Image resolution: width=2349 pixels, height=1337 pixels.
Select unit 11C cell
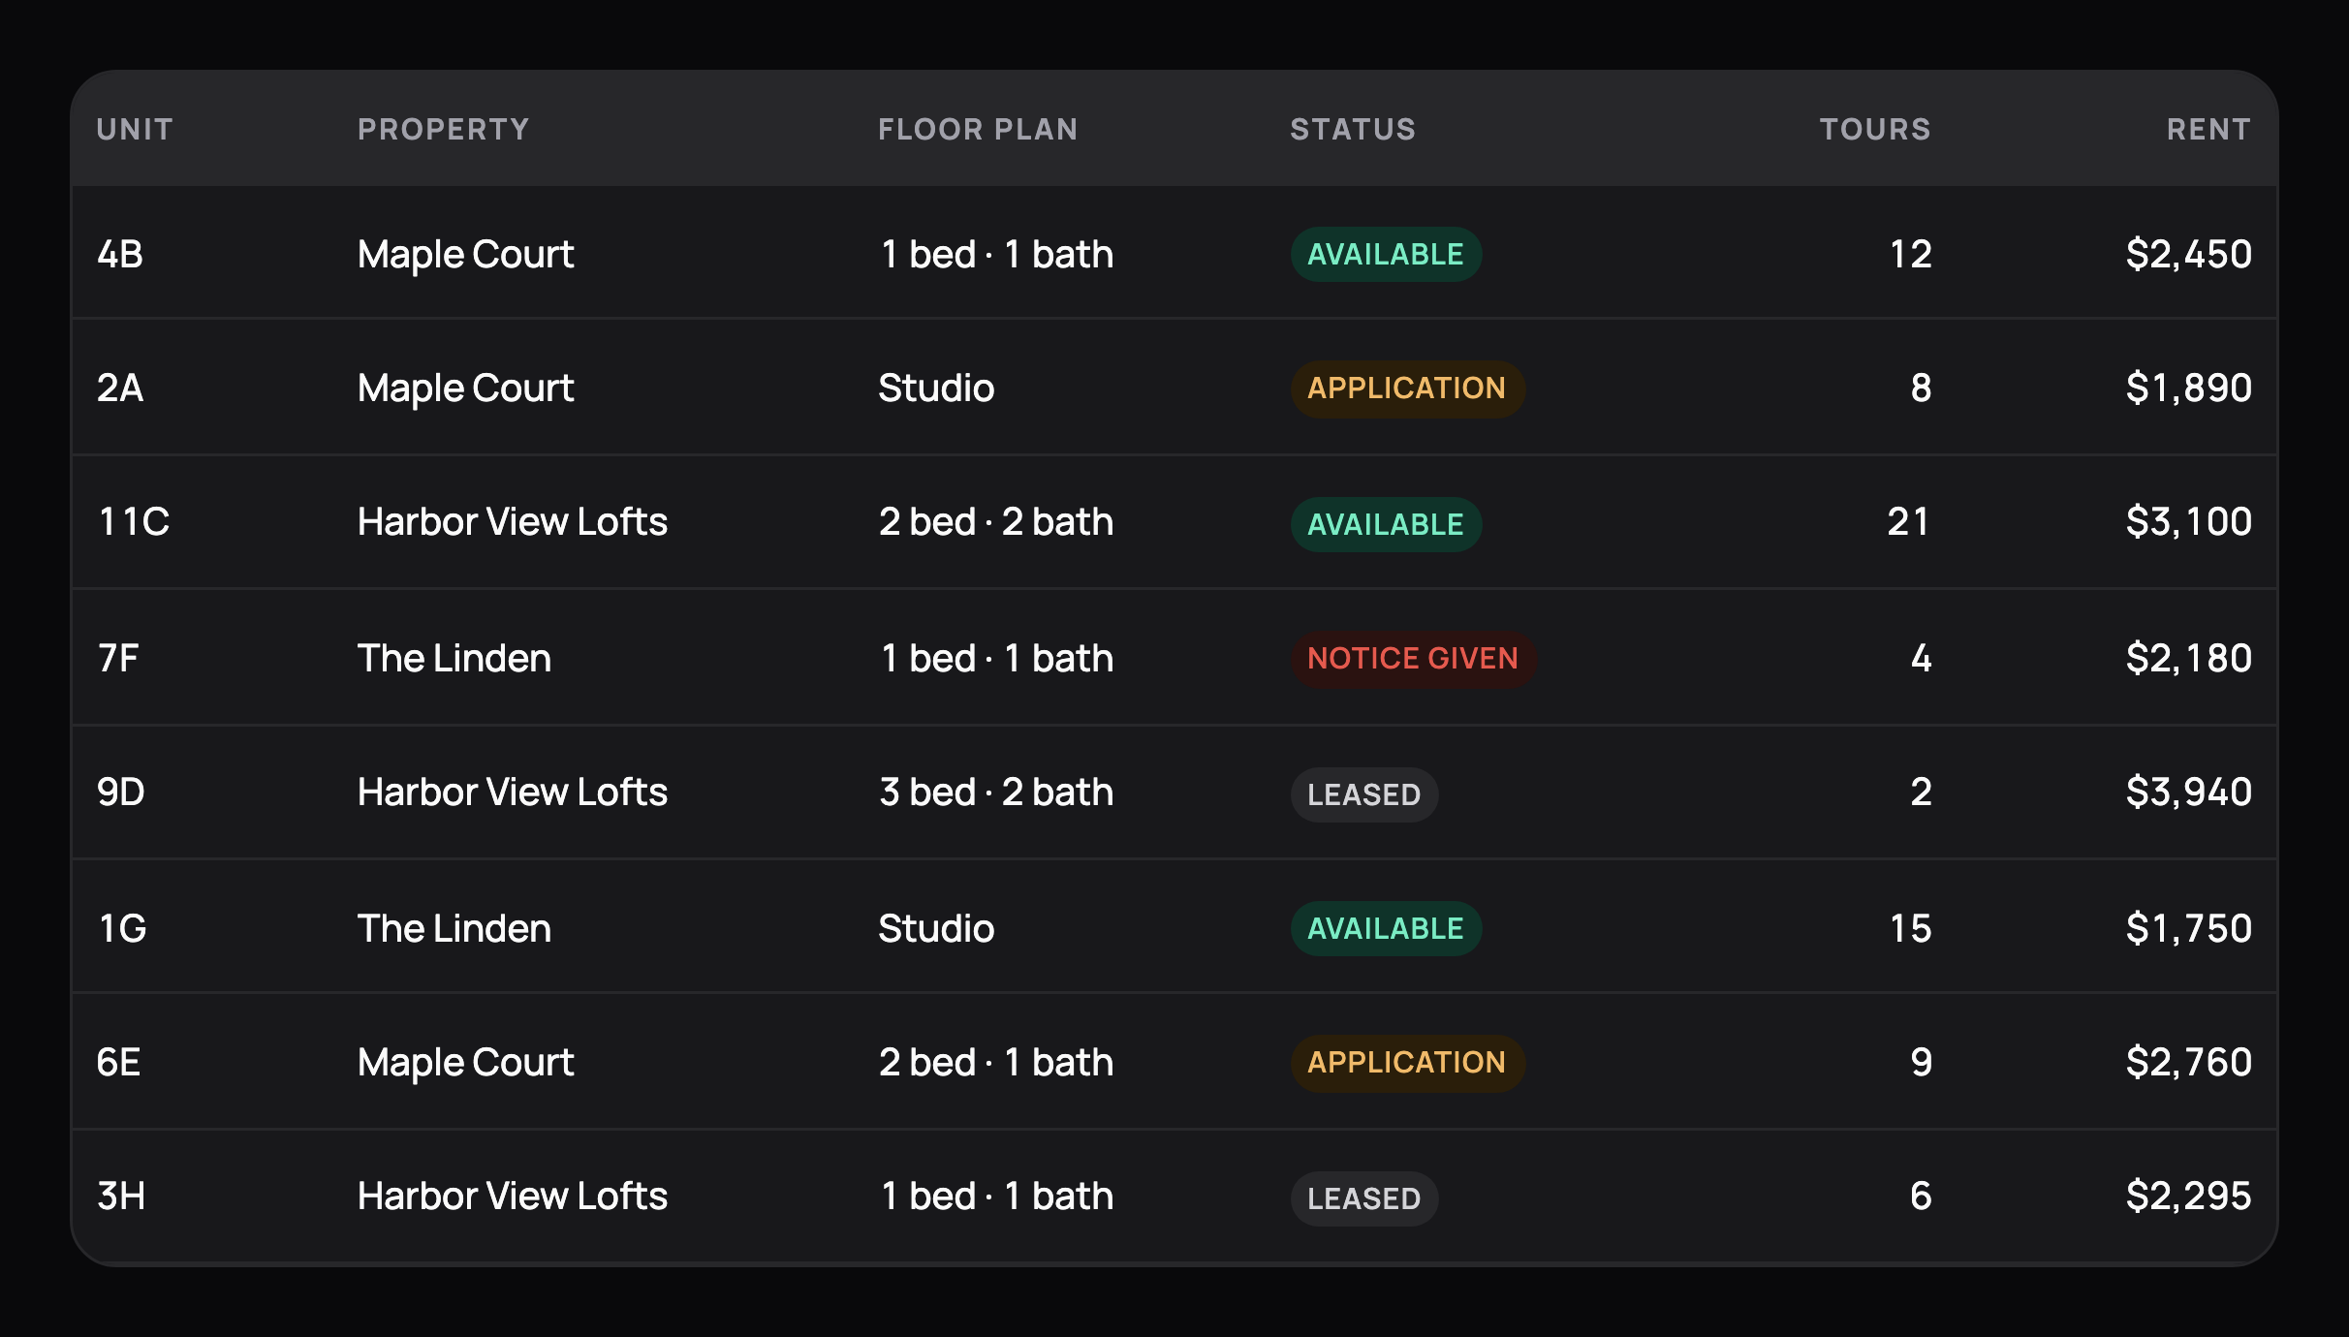point(134,521)
